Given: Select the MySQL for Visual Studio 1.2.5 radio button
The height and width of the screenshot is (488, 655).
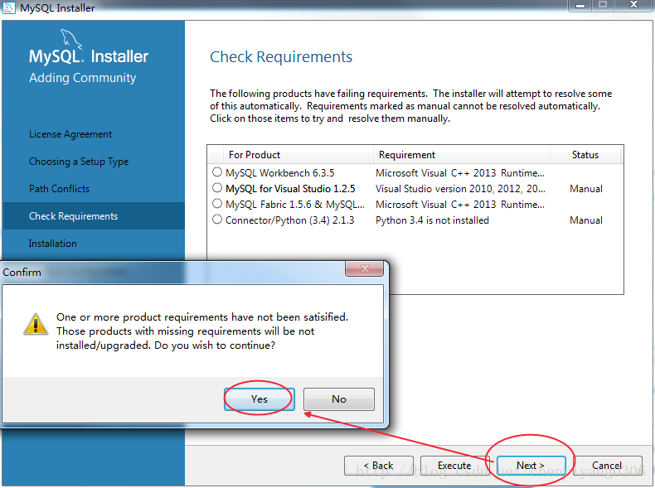Looking at the screenshot, I should click(217, 188).
